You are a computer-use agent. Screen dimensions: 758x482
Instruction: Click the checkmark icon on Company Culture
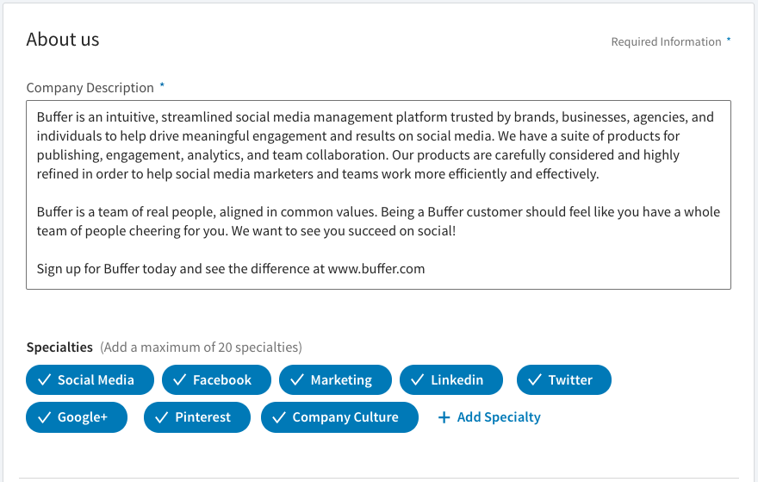[279, 417]
